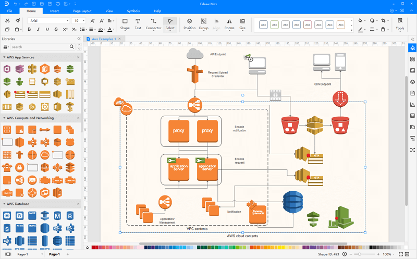Open the Layers panel in right sidebar

412,82
